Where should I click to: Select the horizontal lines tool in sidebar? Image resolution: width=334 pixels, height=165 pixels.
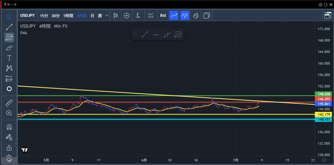[x=9, y=38]
